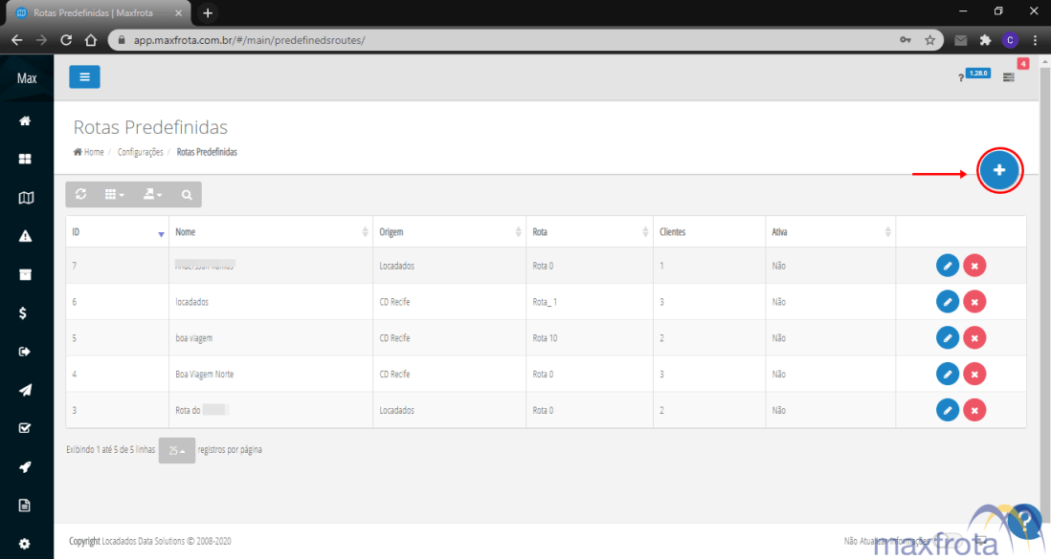Open the help question mark icon
The height and width of the screenshot is (559, 1051).
(961, 77)
